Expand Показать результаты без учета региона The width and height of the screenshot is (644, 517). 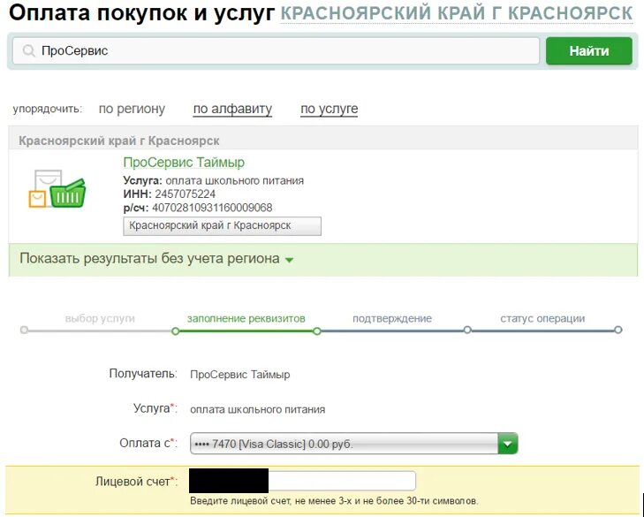[x=149, y=258]
